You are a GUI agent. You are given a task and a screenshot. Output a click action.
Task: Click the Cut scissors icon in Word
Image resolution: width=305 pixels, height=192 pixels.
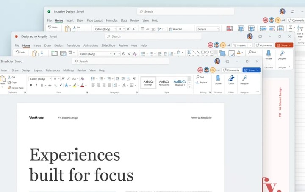[9, 77]
